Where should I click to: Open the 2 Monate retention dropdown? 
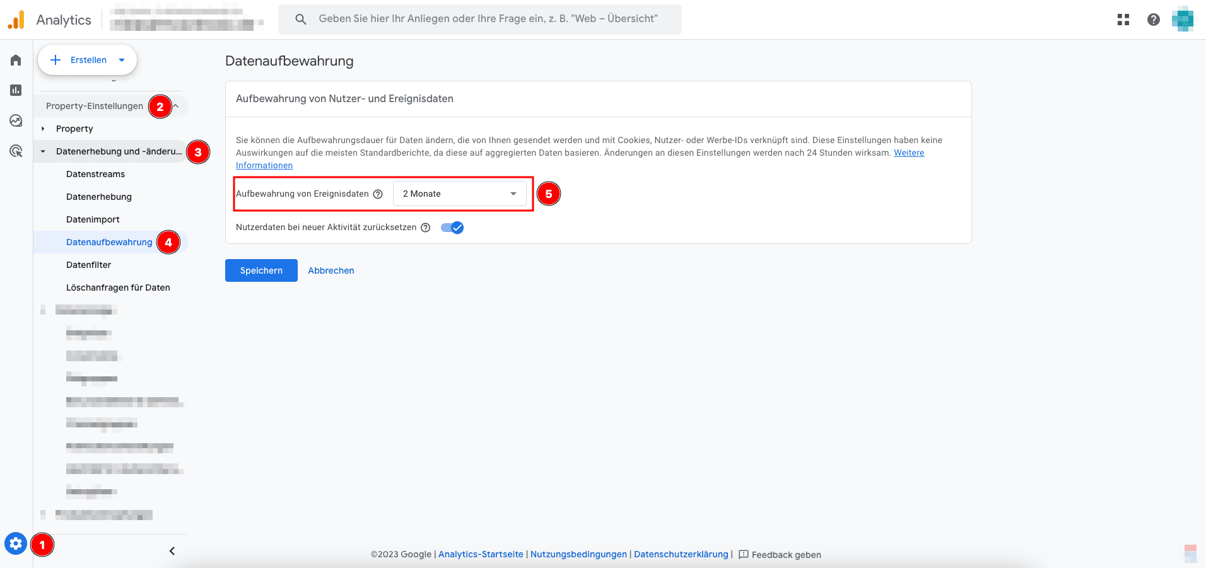tap(459, 194)
